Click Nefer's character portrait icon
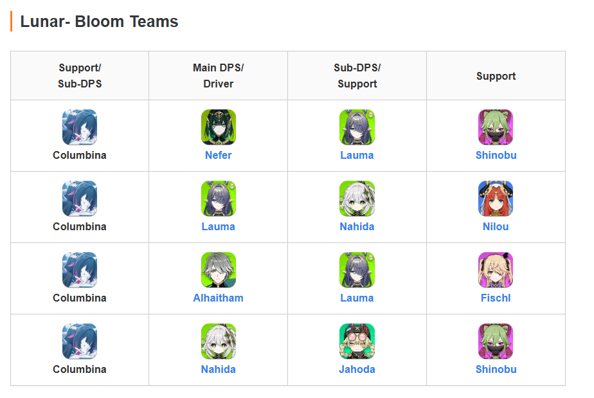The image size is (594, 398). (x=219, y=127)
